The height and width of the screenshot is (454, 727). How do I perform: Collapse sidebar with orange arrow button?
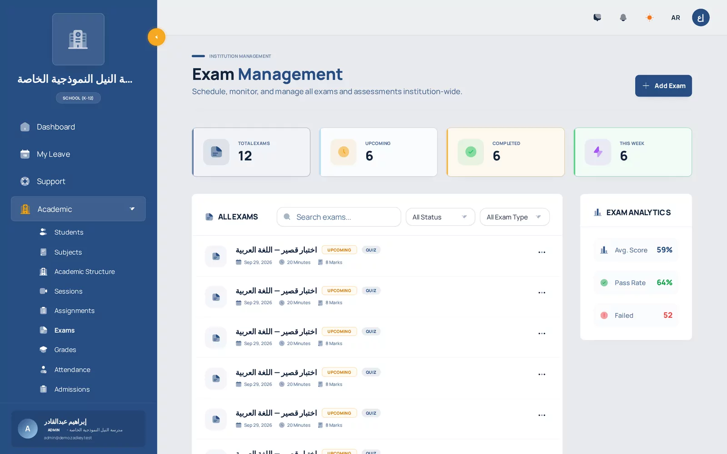click(x=156, y=37)
